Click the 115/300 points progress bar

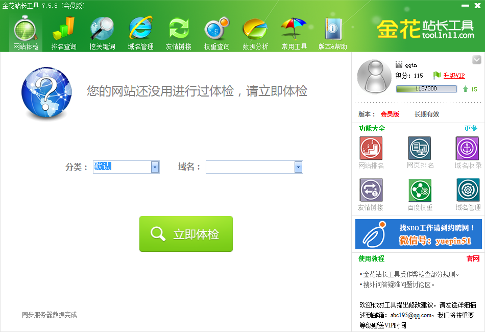point(426,89)
